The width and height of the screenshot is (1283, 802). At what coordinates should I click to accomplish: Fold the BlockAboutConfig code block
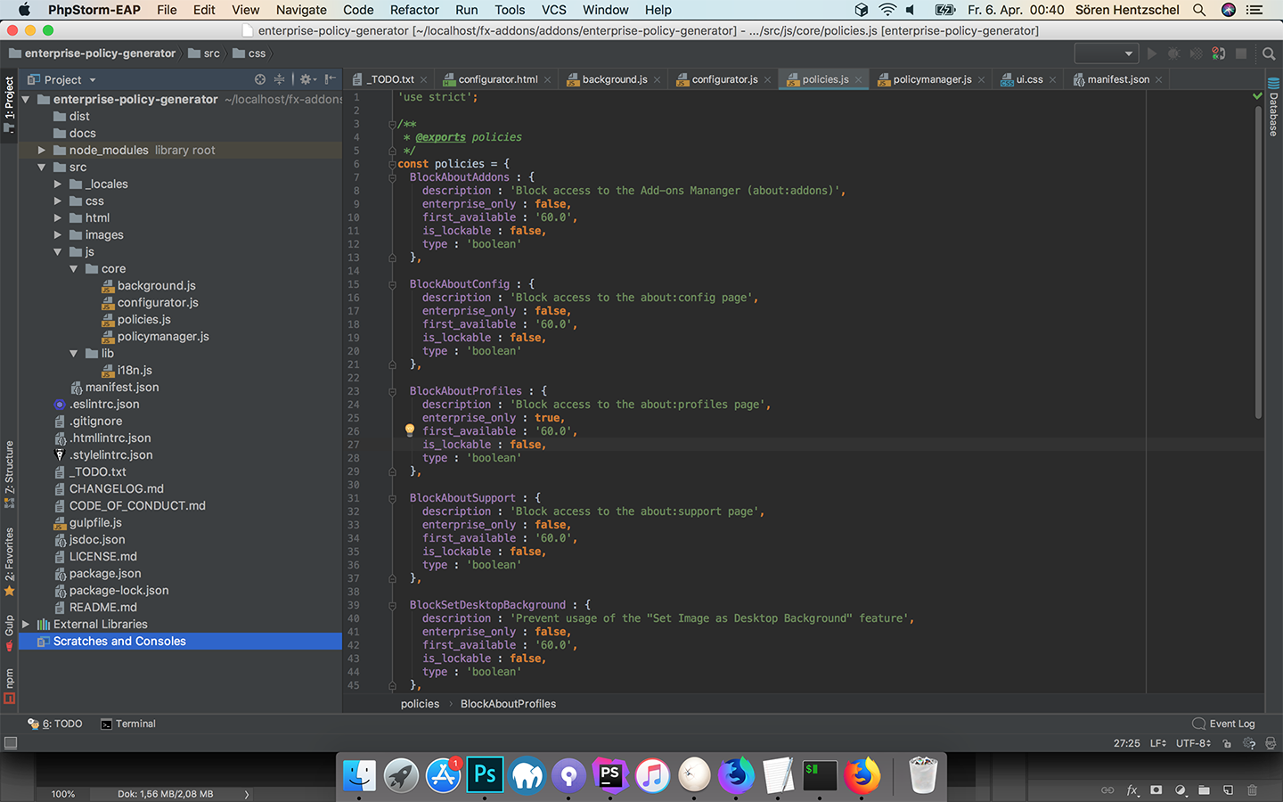tap(392, 284)
